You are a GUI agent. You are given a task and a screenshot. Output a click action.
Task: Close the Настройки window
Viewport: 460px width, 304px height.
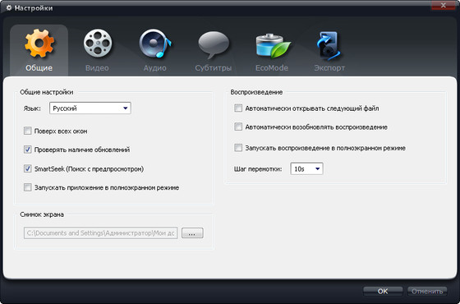(444, 5)
